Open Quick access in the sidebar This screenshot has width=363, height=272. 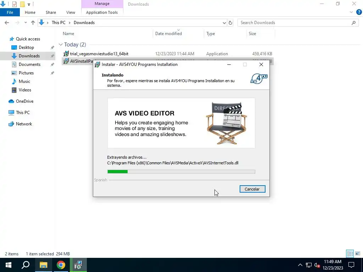point(28,39)
